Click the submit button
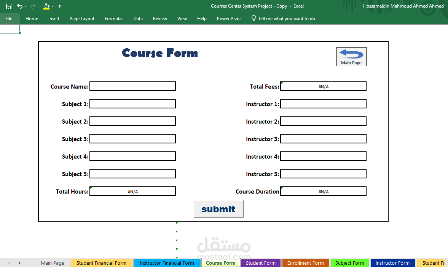Image resolution: width=448 pixels, height=267 pixels. coord(218,209)
